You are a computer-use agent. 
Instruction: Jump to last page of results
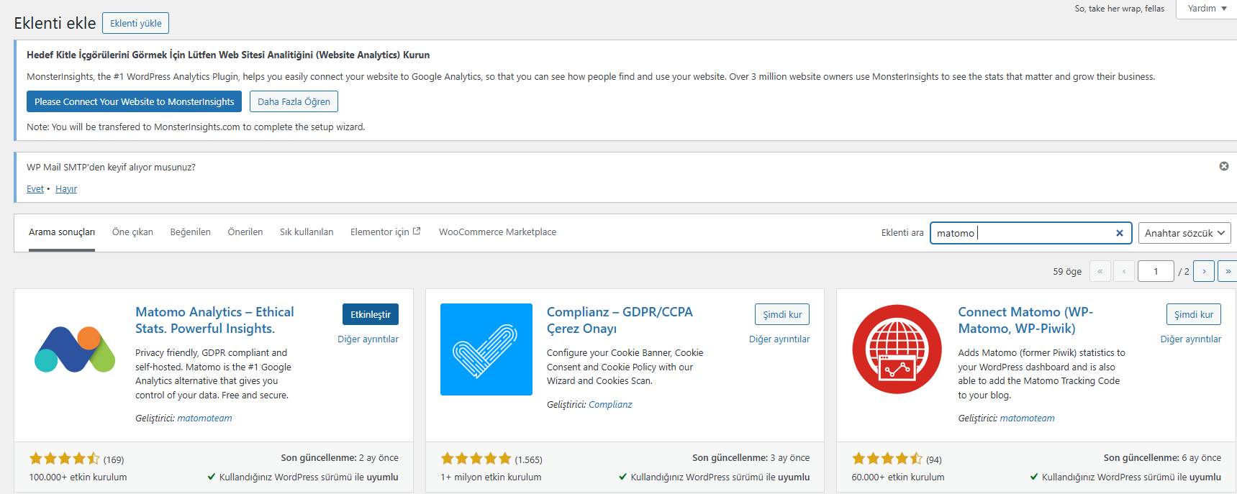(x=1227, y=271)
